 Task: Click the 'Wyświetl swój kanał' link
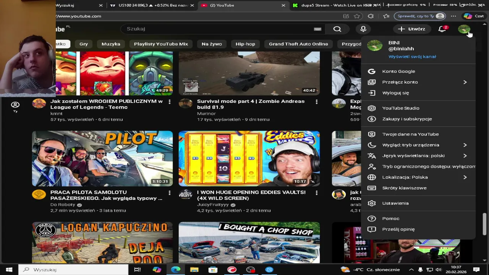[x=412, y=57]
